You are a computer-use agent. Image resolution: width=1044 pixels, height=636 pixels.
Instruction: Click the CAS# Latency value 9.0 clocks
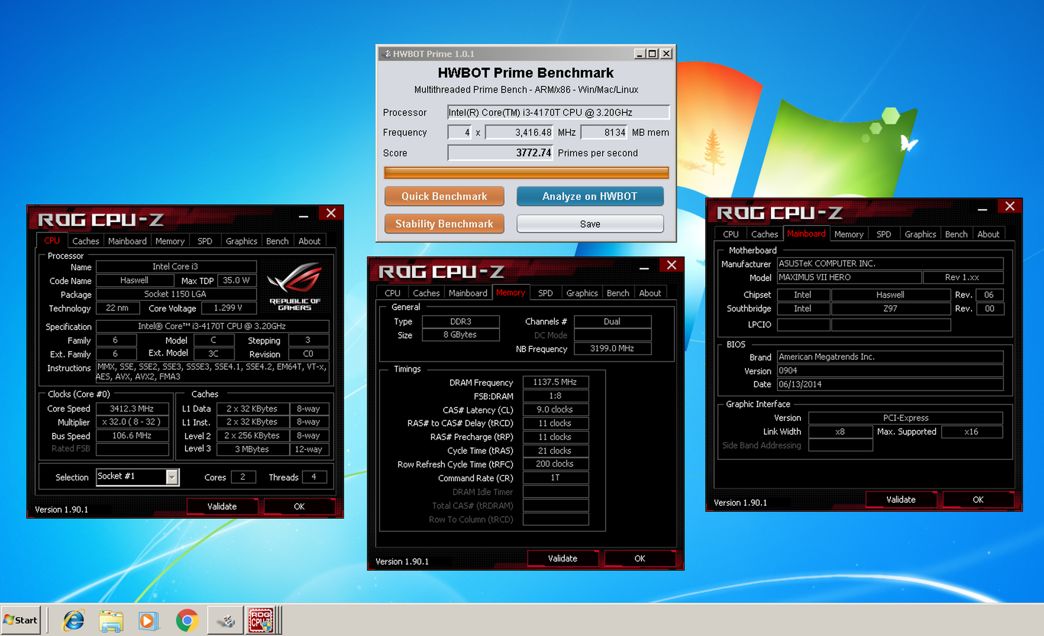pos(555,409)
